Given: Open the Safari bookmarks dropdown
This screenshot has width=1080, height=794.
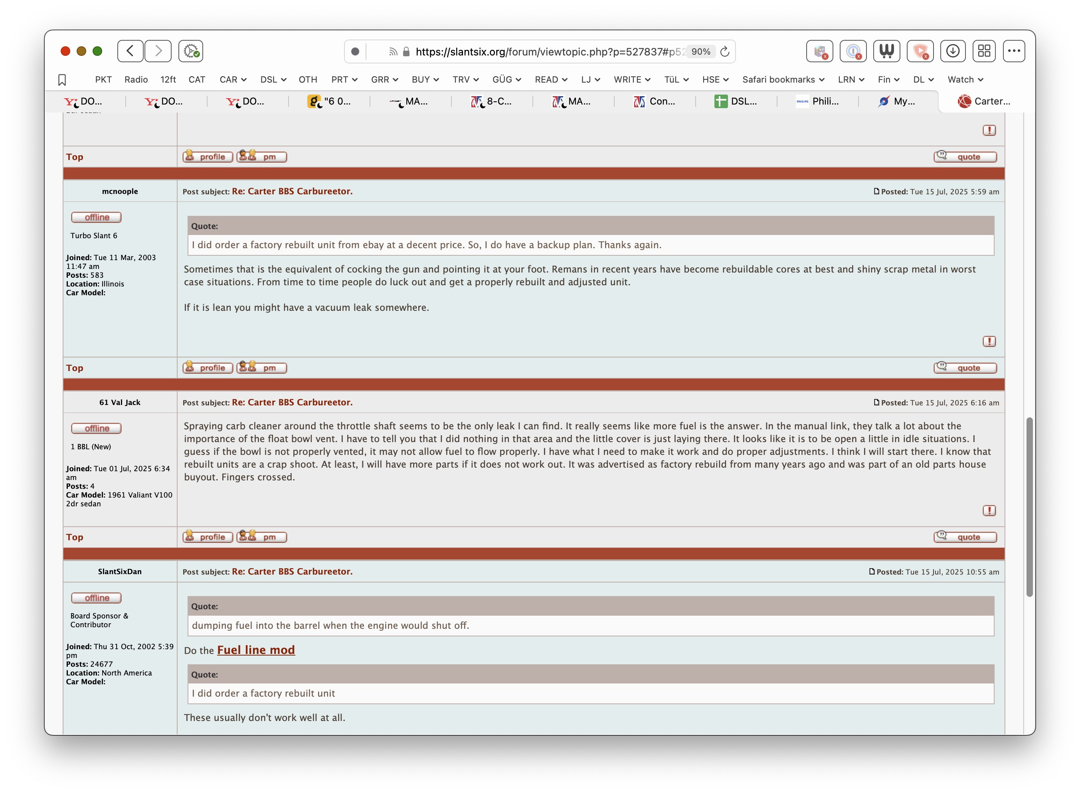Looking at the screenshot, I should click(x=783, y=79).
